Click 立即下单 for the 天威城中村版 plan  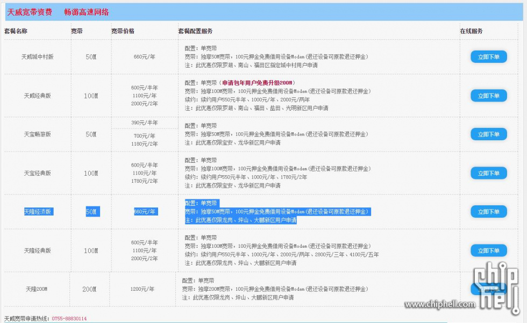coord(489,57)
